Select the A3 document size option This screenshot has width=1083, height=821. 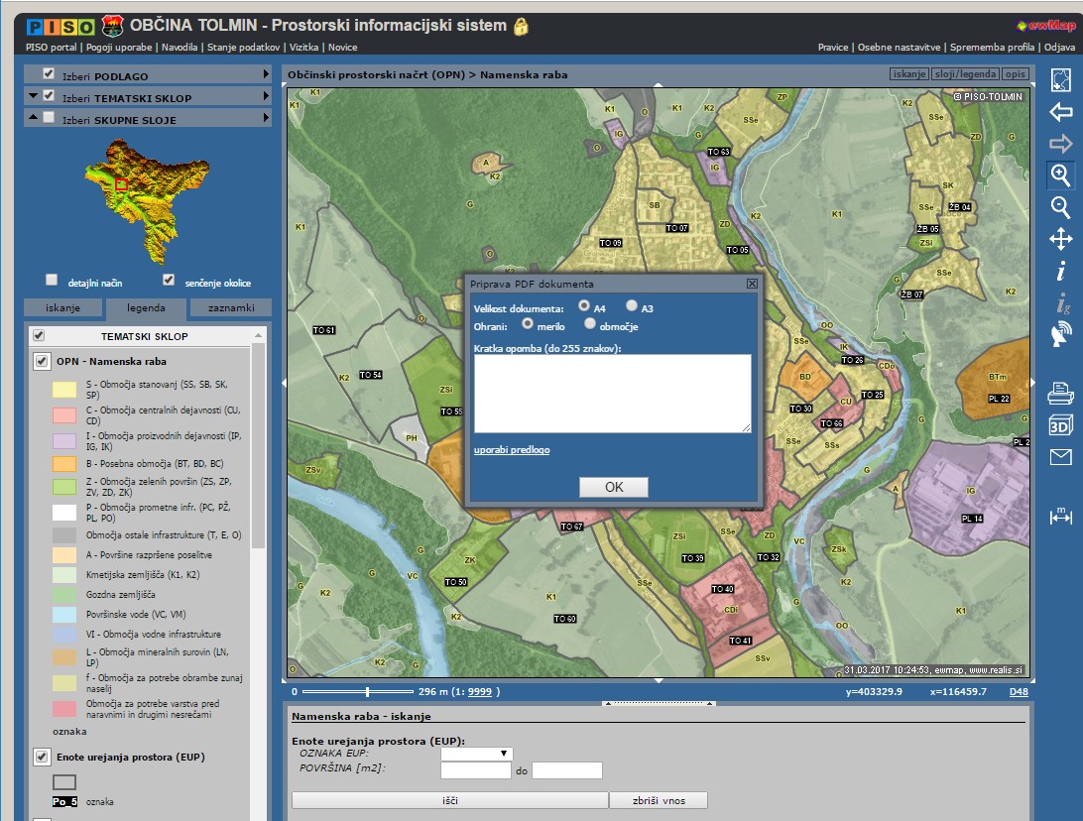[632, 307]
